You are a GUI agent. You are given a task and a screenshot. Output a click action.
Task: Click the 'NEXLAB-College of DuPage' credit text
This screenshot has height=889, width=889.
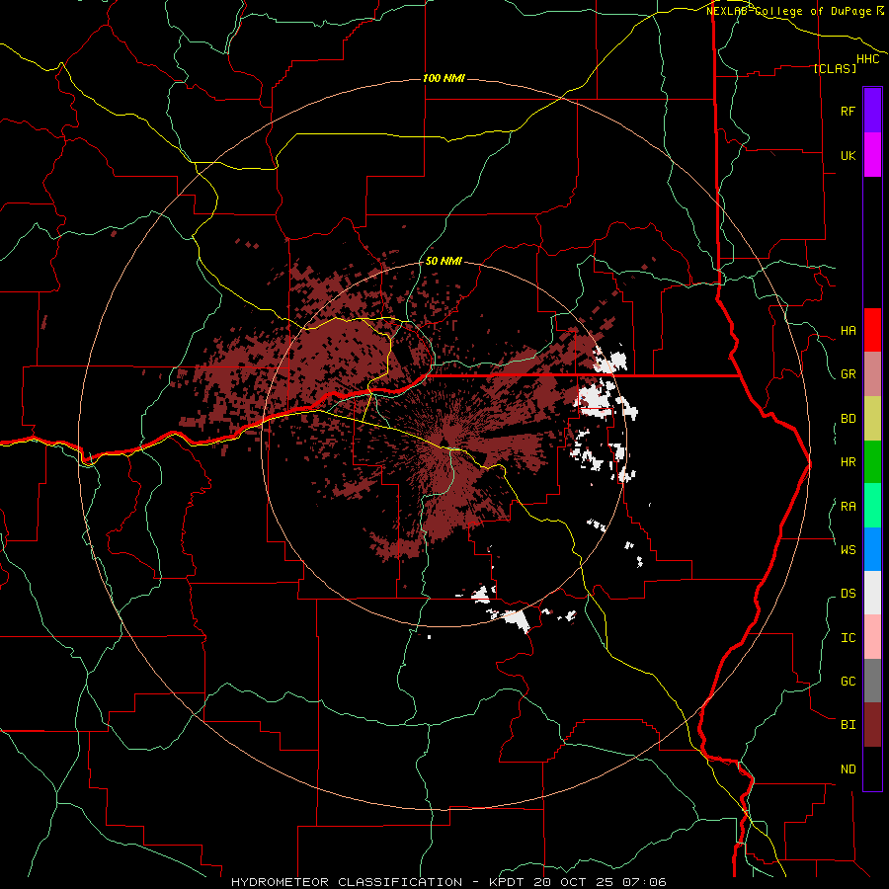pos(788,11)
